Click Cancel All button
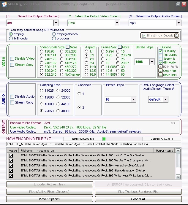This screenshot has height=205, width=188. coord(138,199)
